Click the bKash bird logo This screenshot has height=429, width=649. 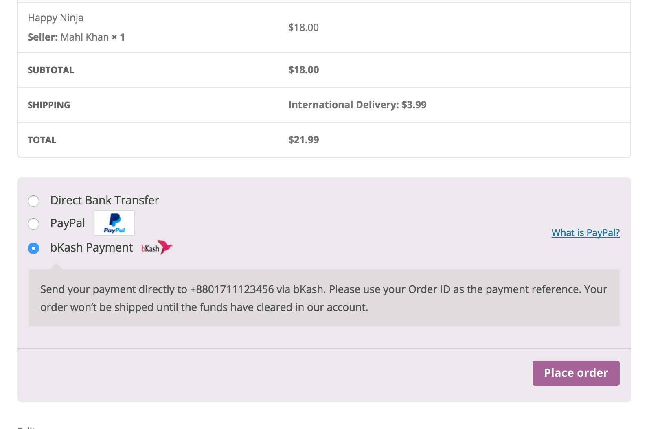[157, 247]
